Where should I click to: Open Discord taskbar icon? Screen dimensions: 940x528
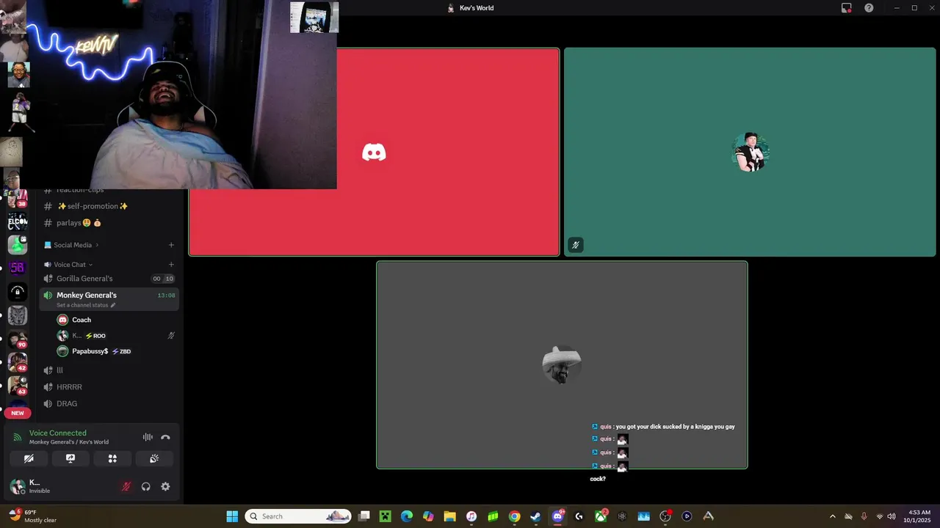(x=557, y=516)
